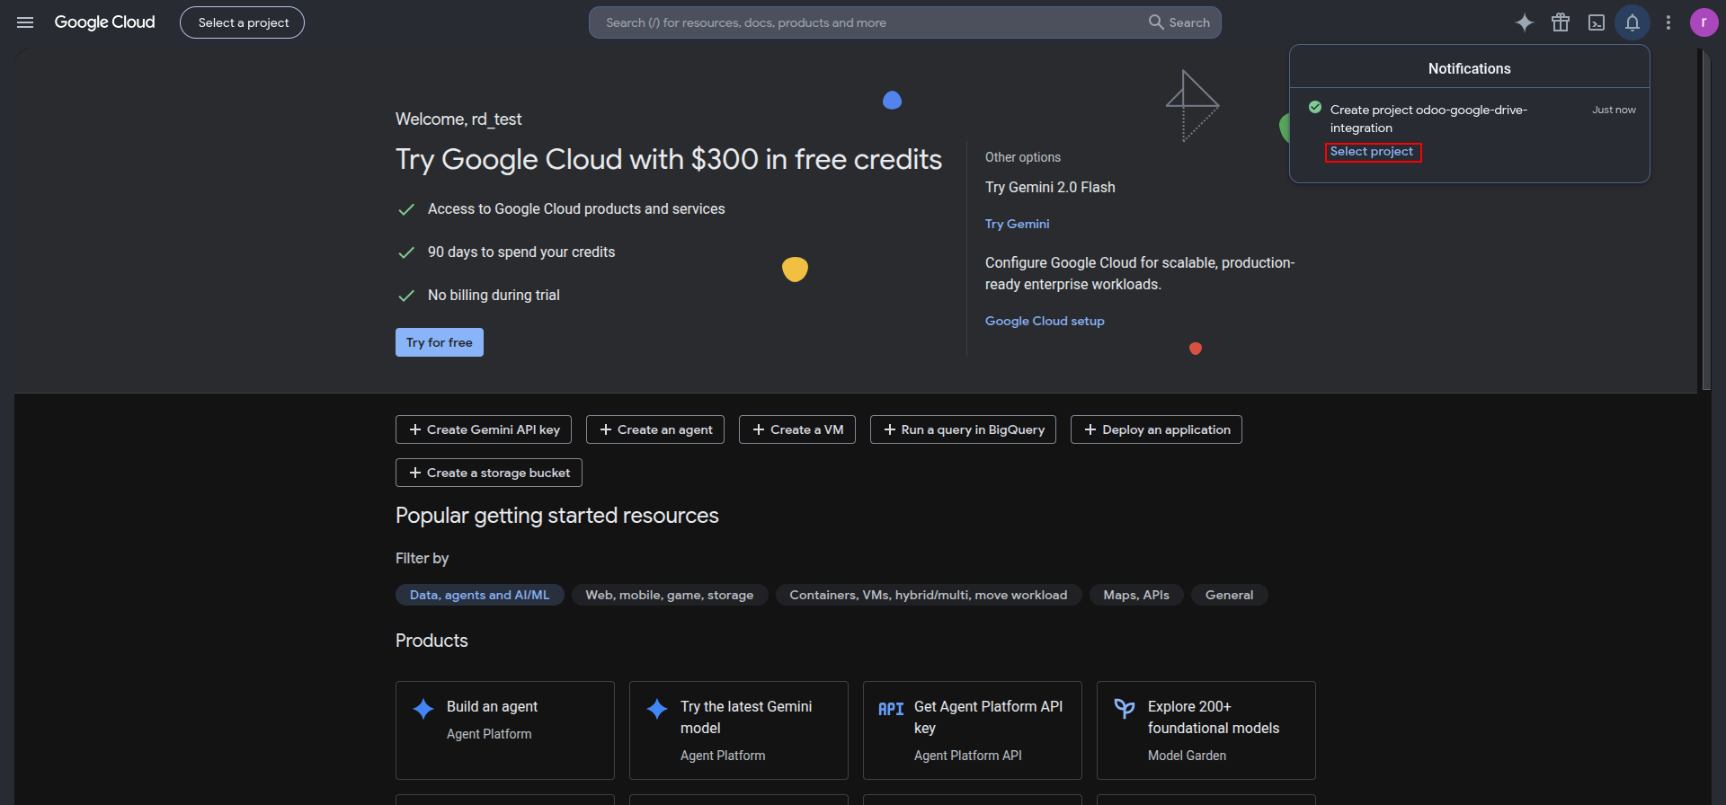This screenshot has width=1726, height=805.
Task: Open the Select a project picker
Action: tap(243, 22)
